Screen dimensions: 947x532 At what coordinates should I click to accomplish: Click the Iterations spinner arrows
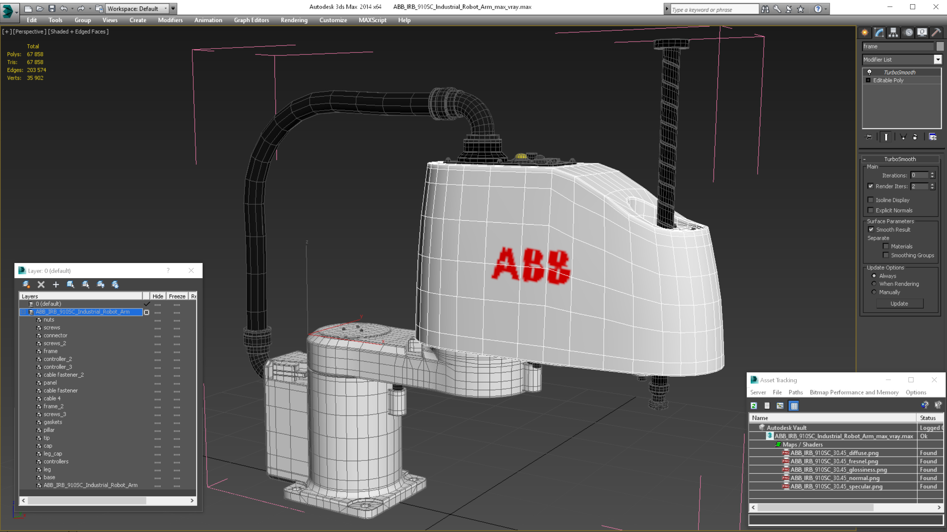[932, 175]
